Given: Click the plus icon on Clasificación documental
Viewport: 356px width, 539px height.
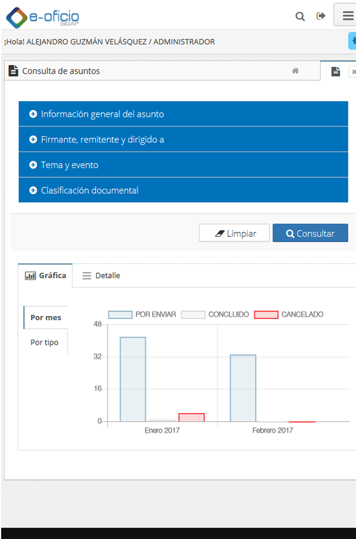Looking at the screenshot, I should 33,190.
